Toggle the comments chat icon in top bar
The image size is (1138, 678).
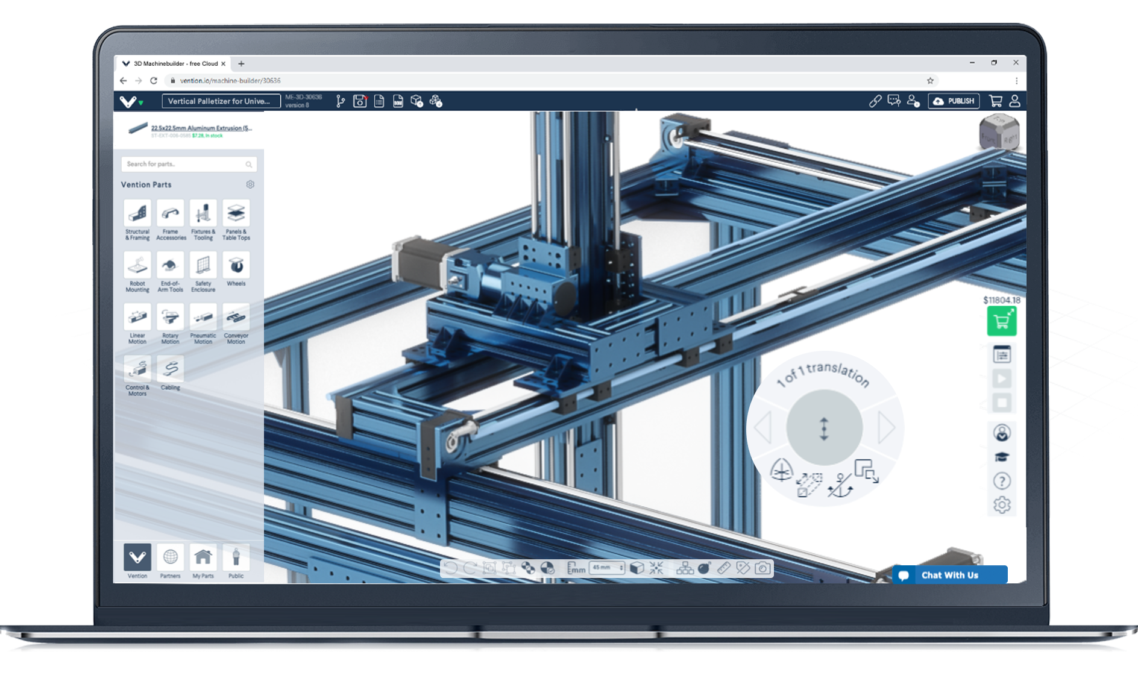coord(893,101)
